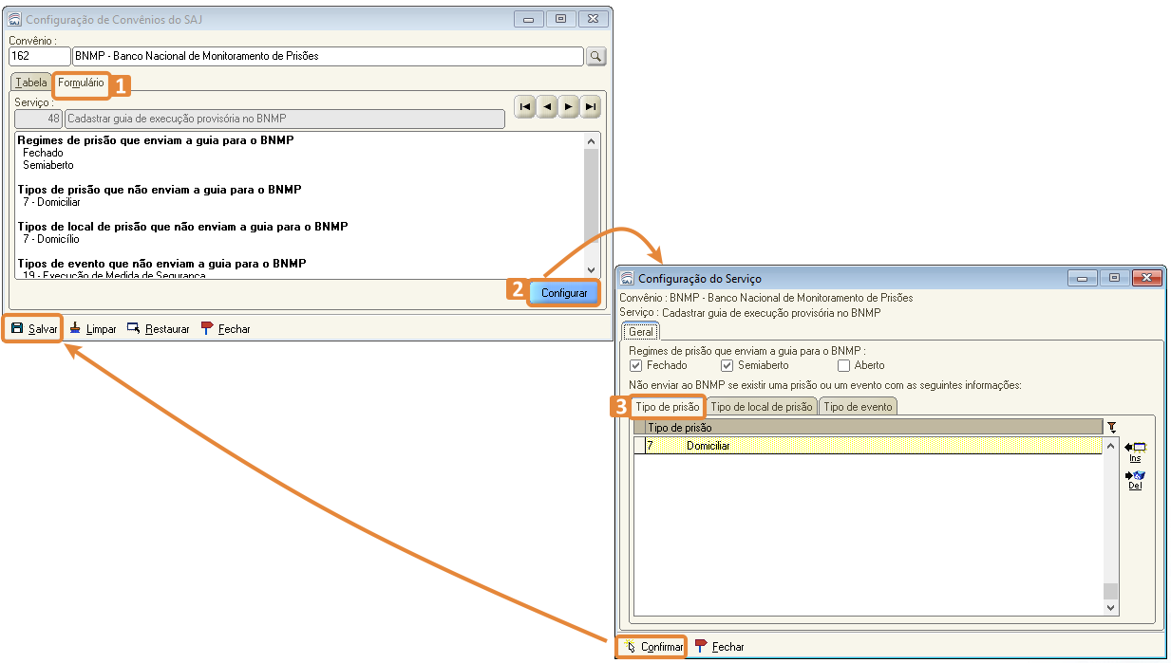Click the "7 - Domiciliar" line in details list
Viewport: 1171px width, 663px height.
pos(51,202)
